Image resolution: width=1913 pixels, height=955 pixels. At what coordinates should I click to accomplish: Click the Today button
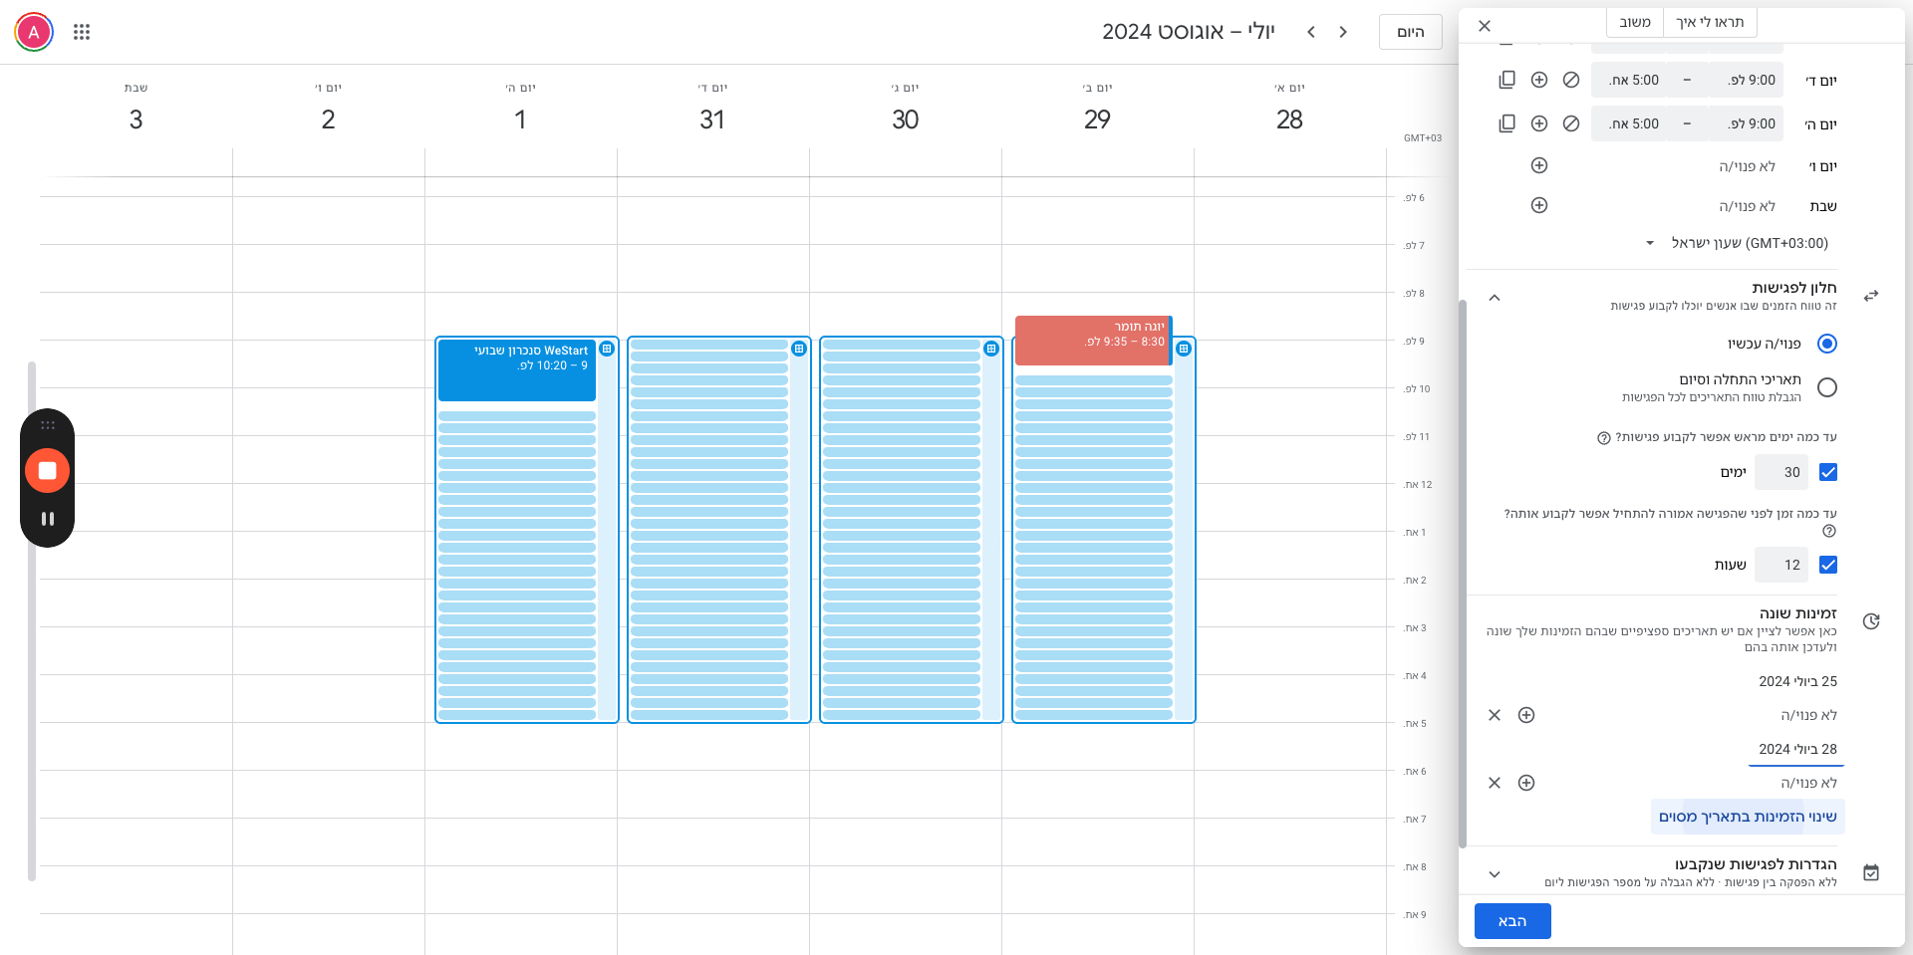point(1411,32)
